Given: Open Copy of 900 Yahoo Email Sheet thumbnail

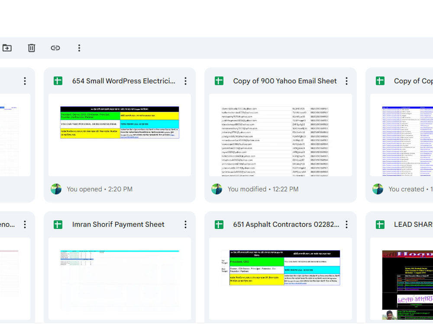Looking at the screenshot, I should coord(281,135).
